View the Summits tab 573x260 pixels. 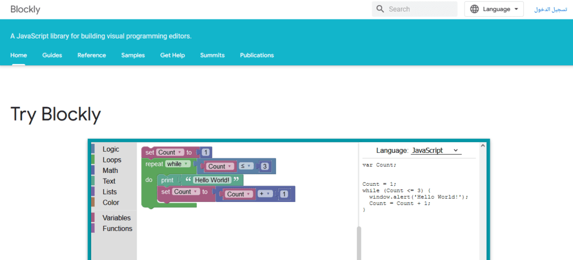212,55
